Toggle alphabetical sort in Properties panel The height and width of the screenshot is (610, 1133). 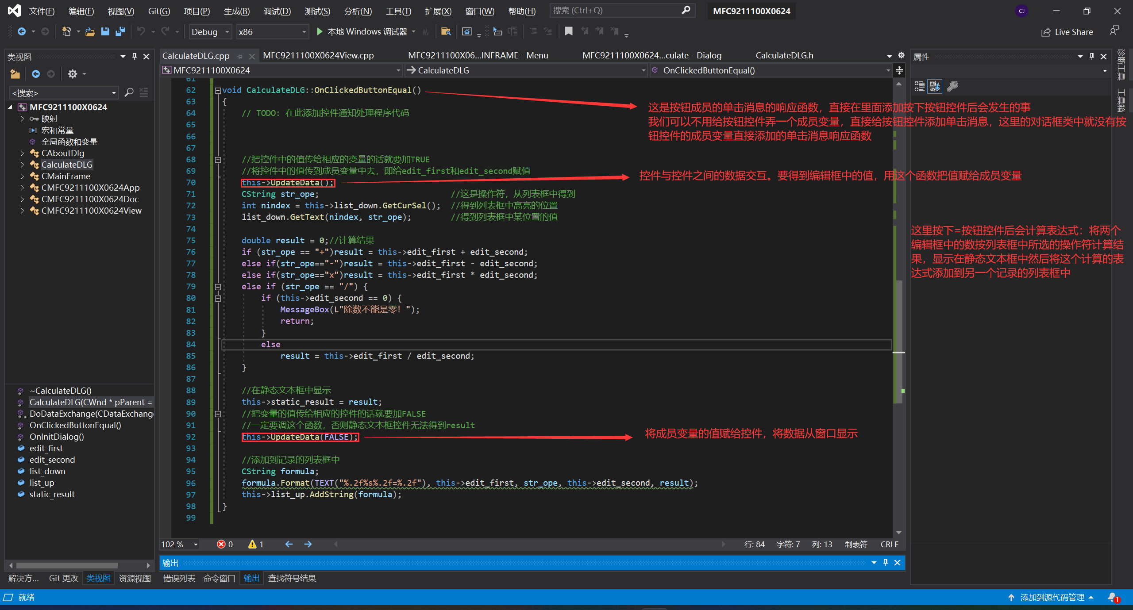pyautogui.click(x=935, y=86)
